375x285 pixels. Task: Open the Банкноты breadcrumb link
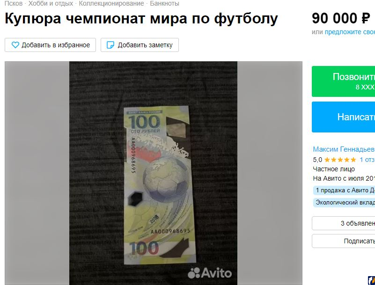point(164,3)
